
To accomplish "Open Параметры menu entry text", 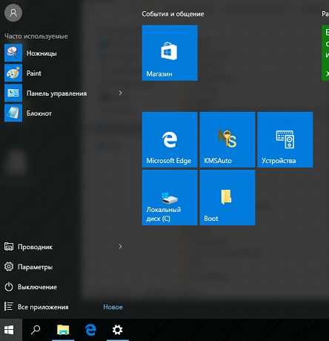I will click(35, 267).
